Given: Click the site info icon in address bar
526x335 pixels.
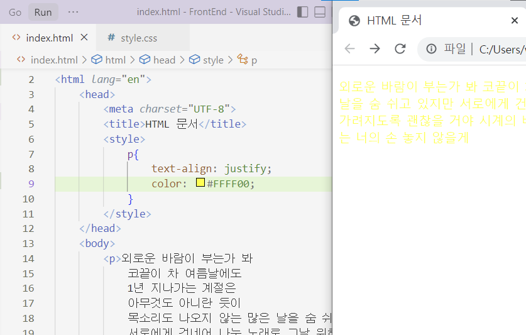Looking at the screenshot, I should click(x=431, y=49).
